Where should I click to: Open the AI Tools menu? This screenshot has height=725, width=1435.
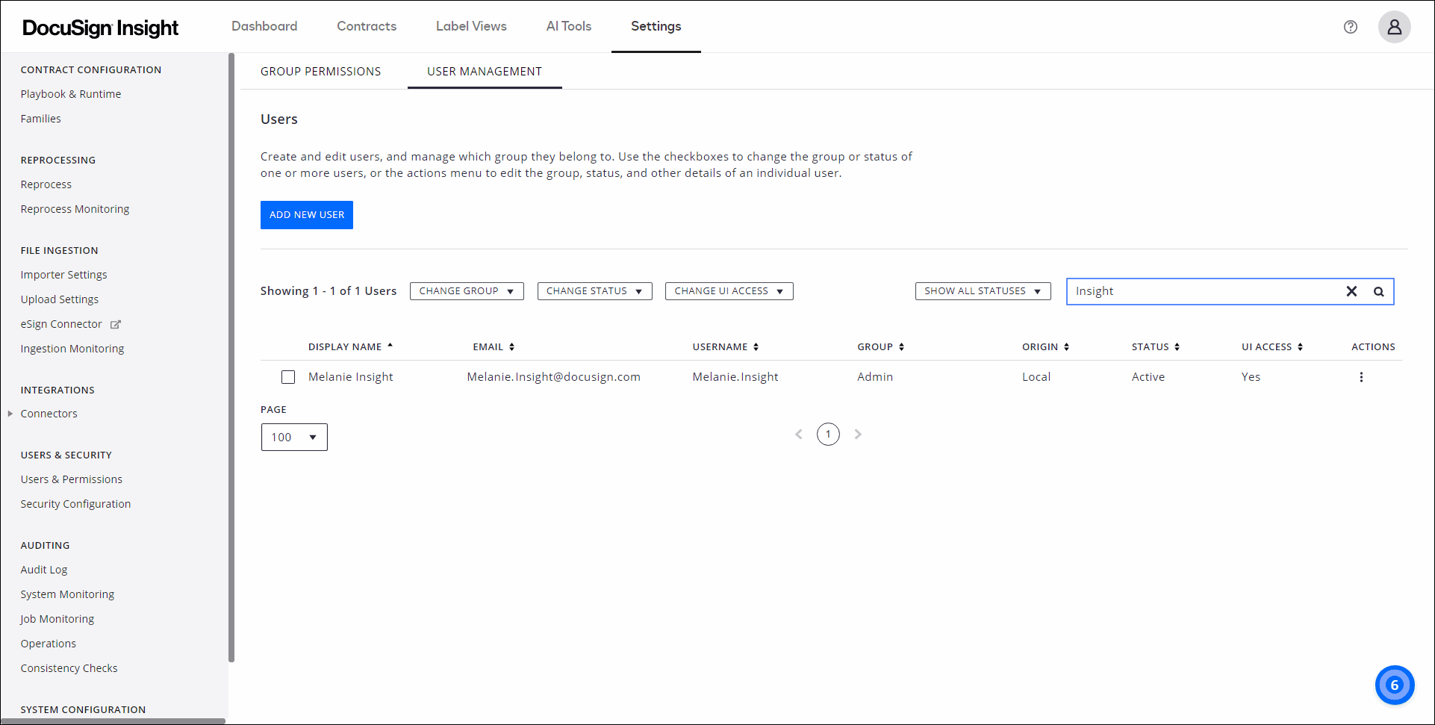(x=568, y=26)
